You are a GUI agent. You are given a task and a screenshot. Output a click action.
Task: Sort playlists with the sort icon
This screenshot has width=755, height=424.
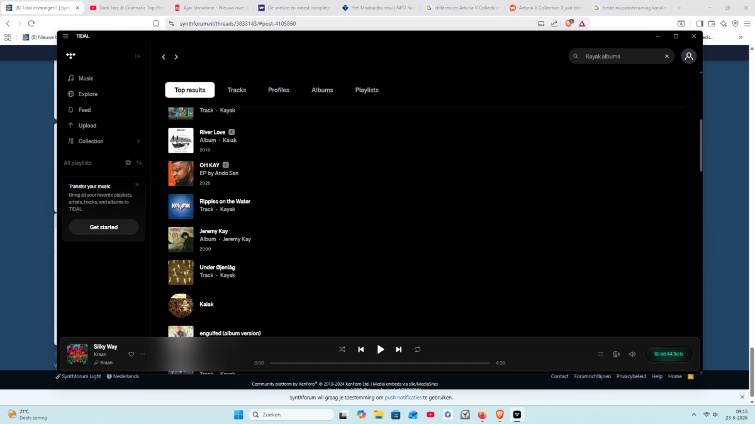(139, 163)
